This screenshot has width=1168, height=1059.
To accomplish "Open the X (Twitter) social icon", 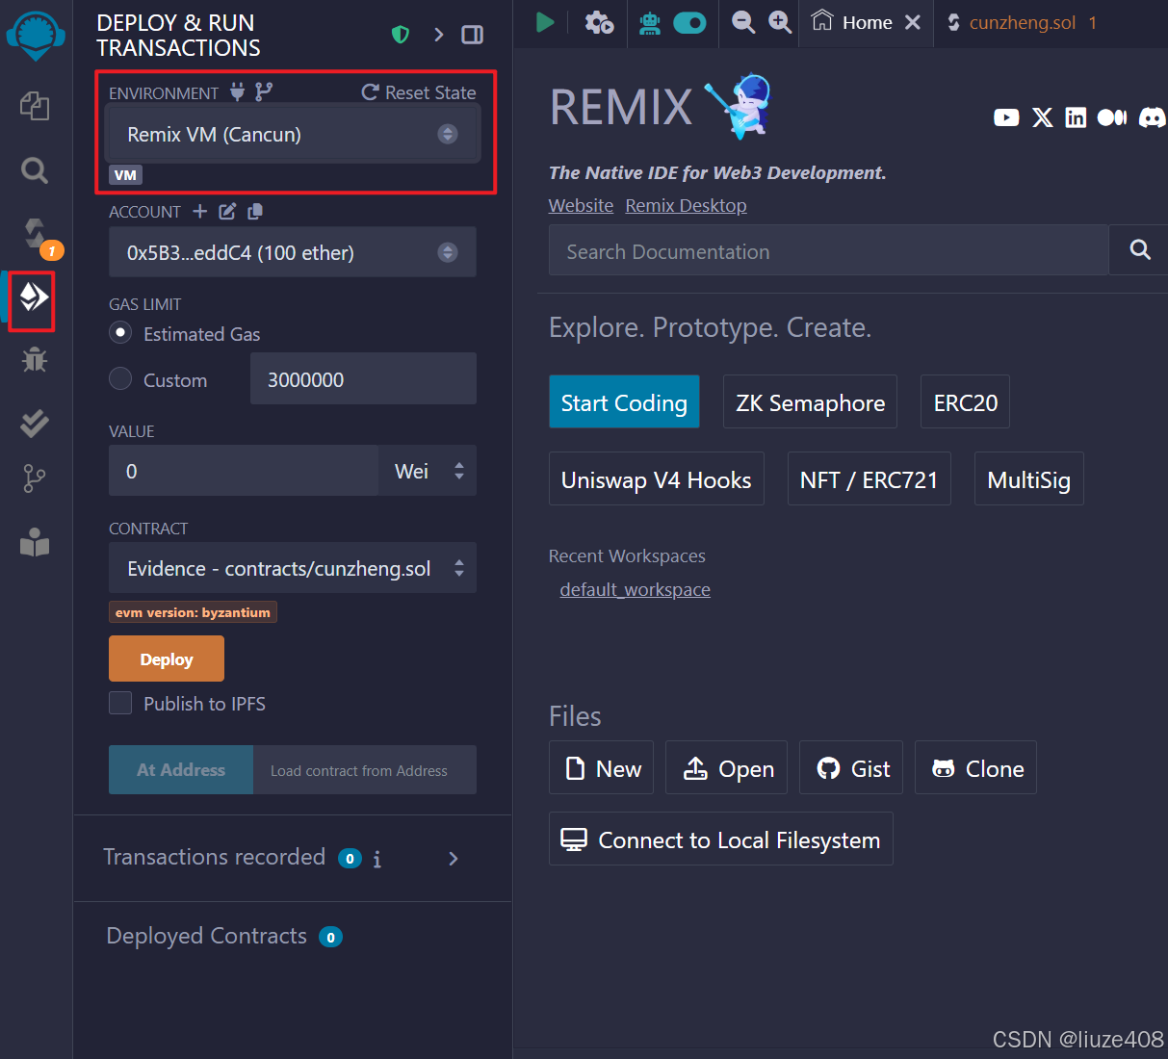I will pyautogui.click(x=1042, y=117).
